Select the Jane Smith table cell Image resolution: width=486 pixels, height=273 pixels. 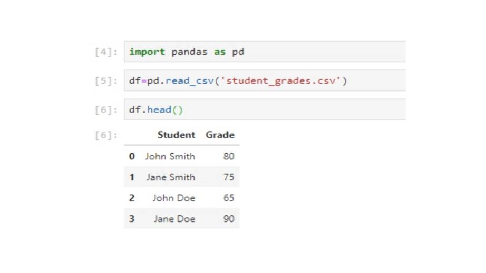tap(171, 177)
